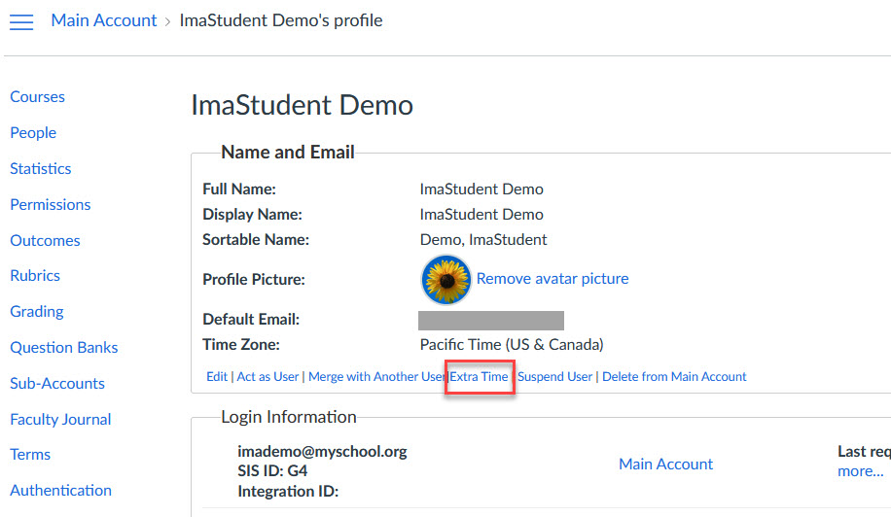Open Rubrics from the sidebar

(35, 276)
